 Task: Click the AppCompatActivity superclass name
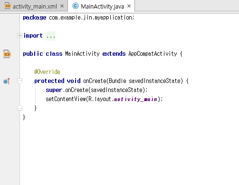click(153, 54)
